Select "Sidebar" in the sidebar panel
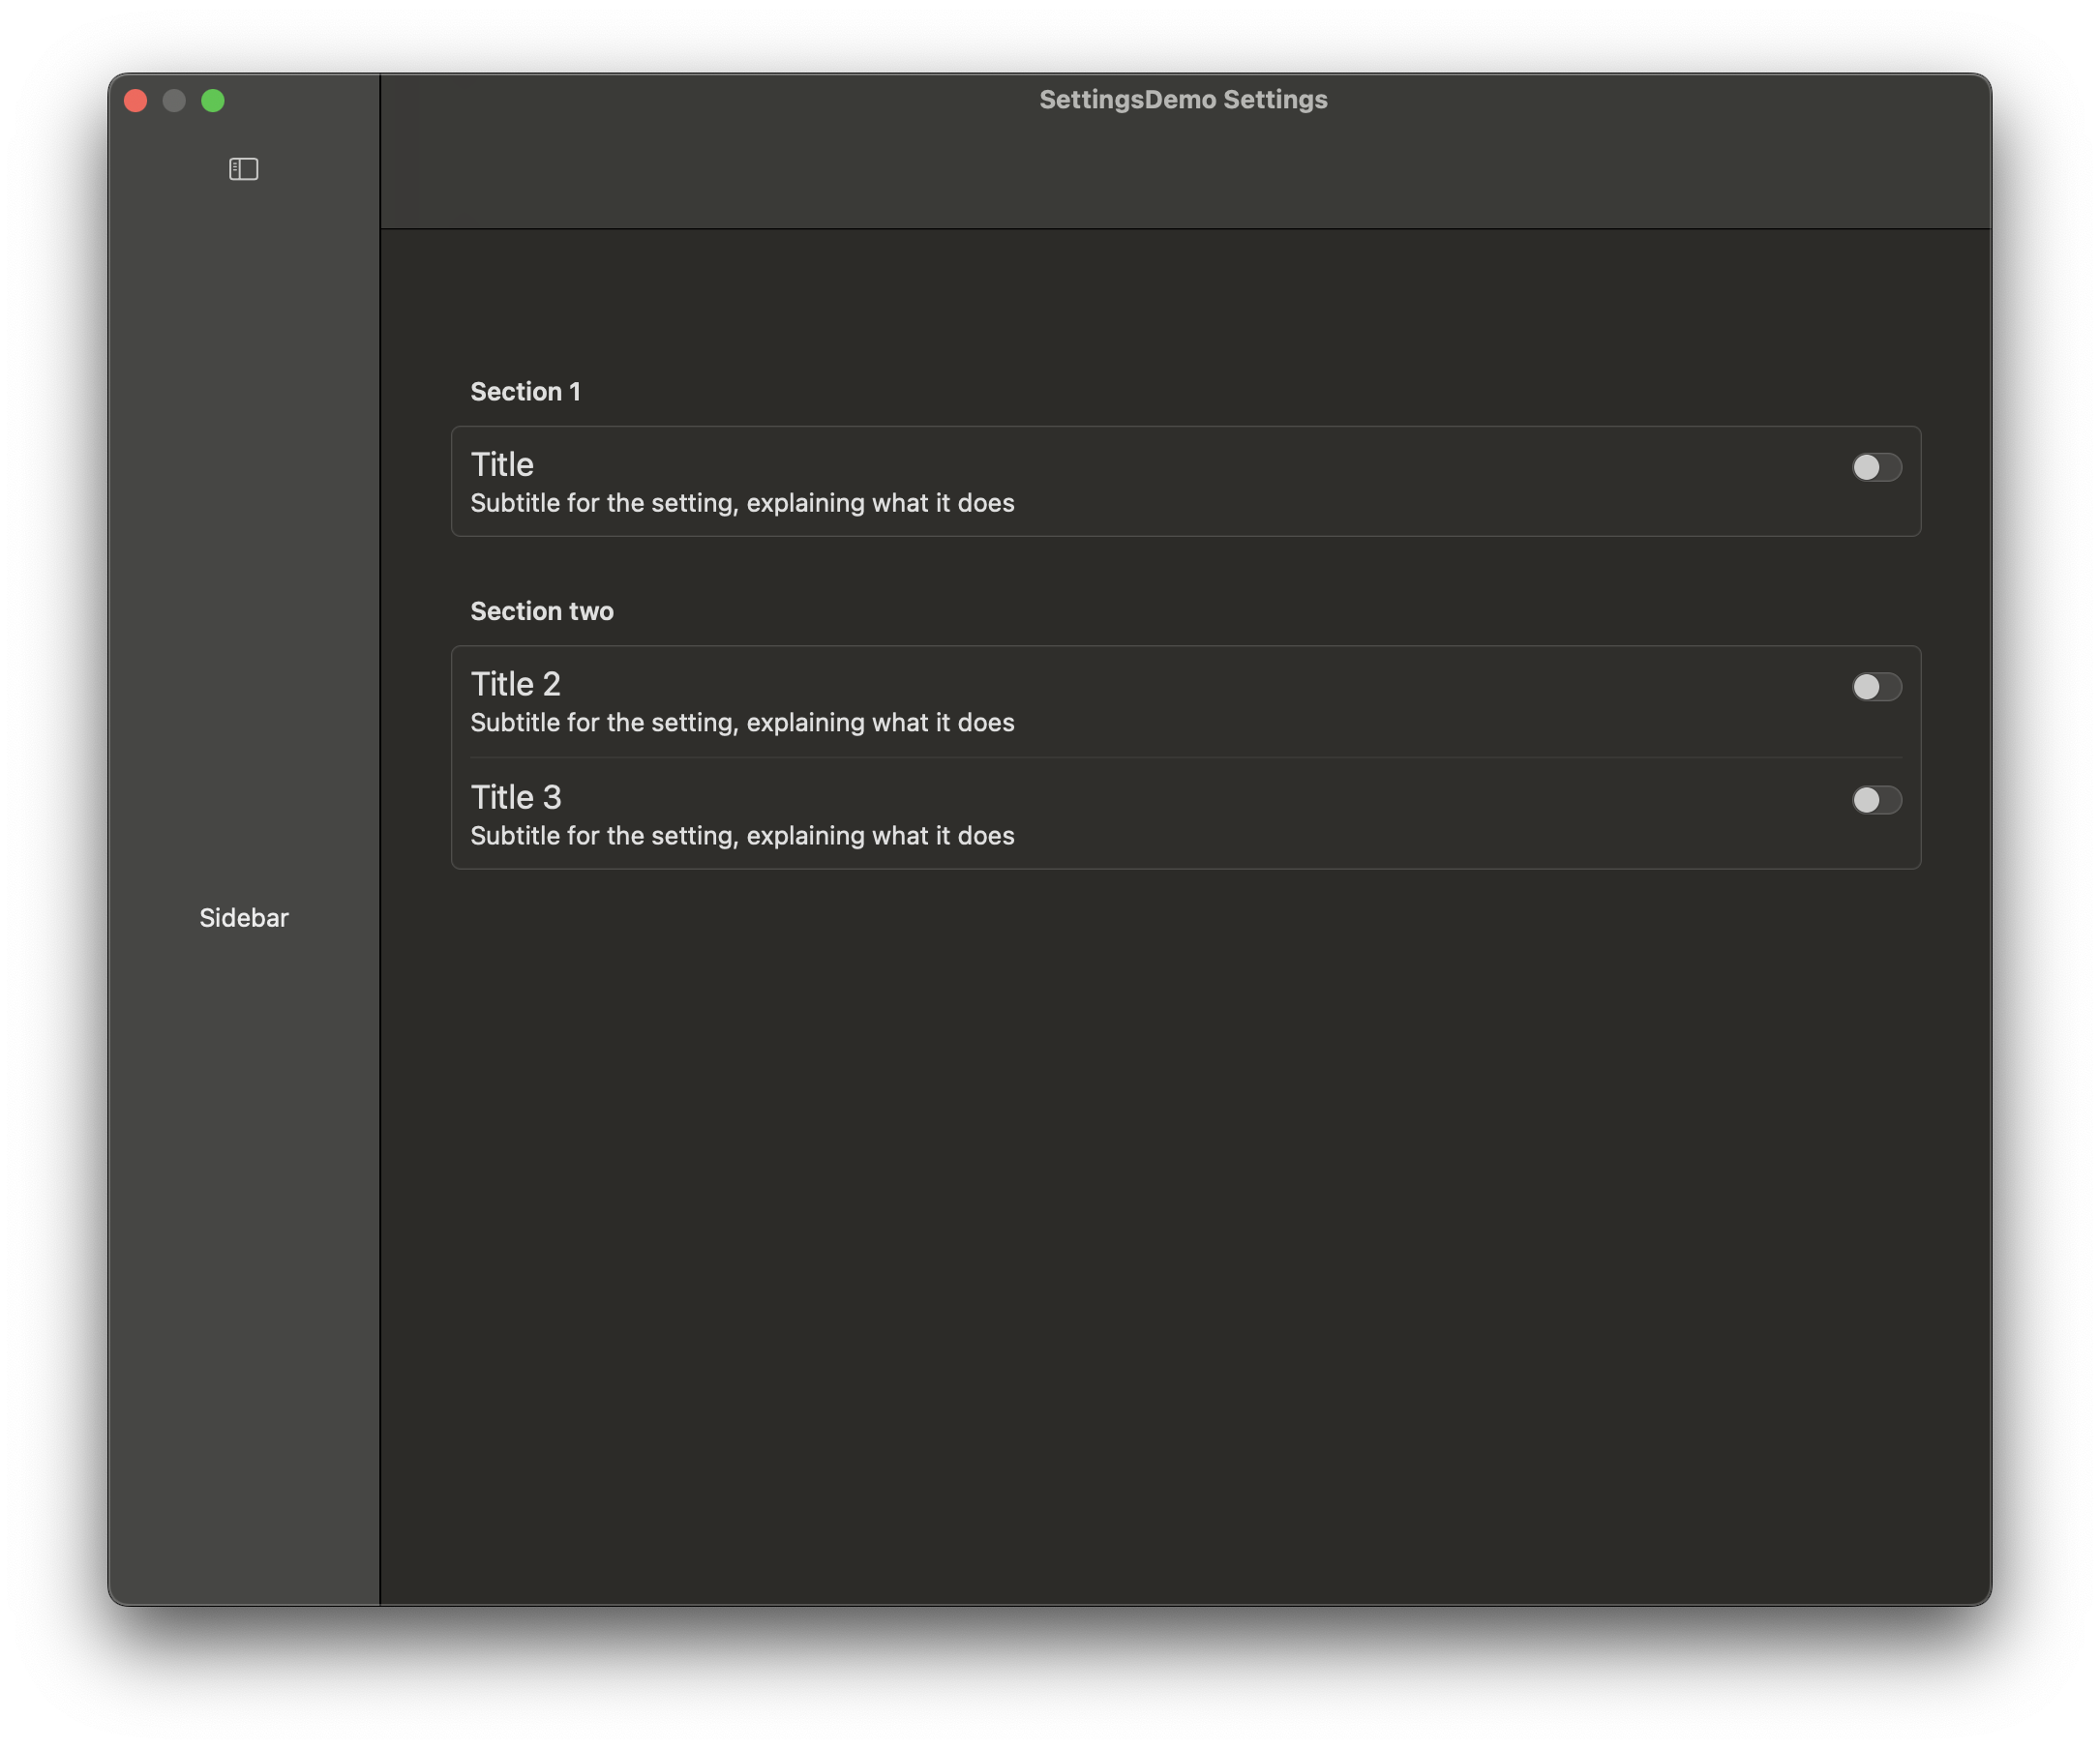The image size is (2100, 1749). (x=243, y=917)
